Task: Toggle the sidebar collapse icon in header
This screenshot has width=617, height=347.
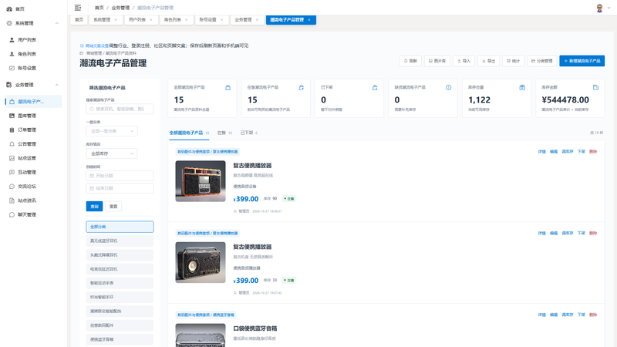Action: coord(78,8)
